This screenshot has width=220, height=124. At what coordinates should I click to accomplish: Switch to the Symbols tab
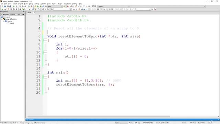(x=13, y=14)
